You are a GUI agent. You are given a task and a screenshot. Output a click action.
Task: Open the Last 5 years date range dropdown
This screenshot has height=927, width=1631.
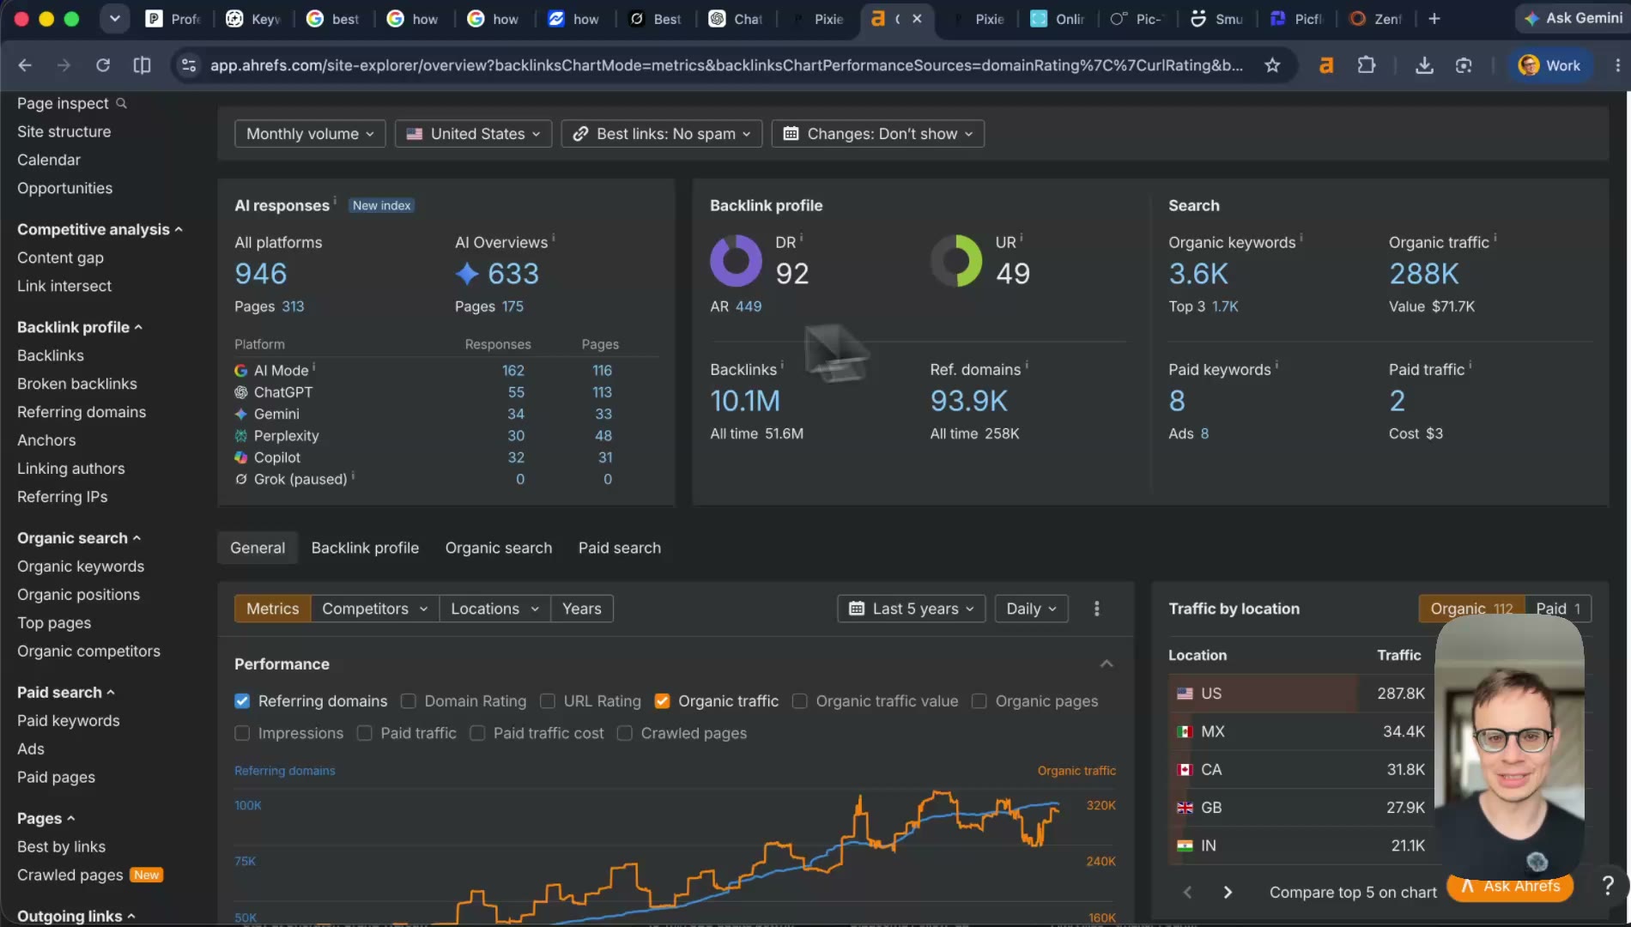[911, 609]
